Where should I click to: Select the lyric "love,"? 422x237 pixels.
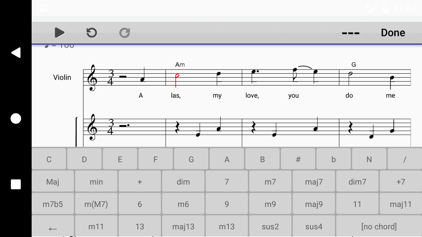tap(252, 95)
